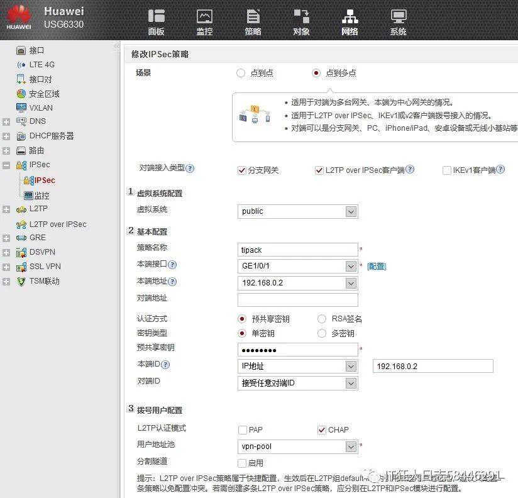518x498 pixels.
Task: Expand the L2TP tree node
Action: (x=6, y=209)
